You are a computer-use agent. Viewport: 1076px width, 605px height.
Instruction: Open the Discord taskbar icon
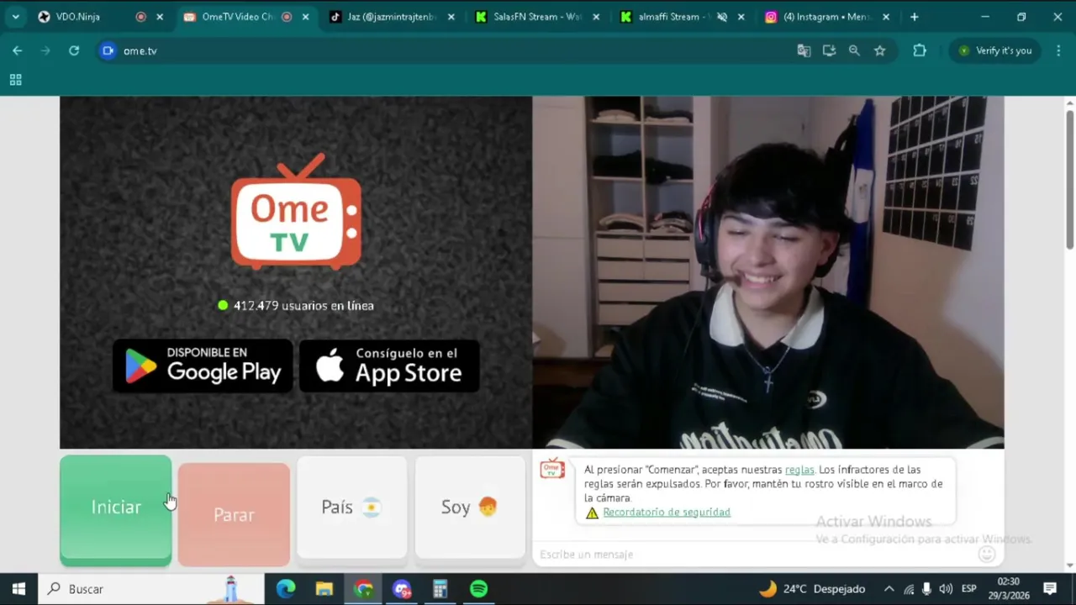pos(402,589)
